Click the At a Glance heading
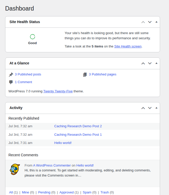Screen dimensions: 169x195 pos(19,63)
